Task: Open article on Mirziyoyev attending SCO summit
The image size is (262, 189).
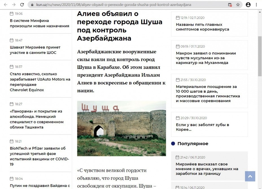Action: coord(35,50)
